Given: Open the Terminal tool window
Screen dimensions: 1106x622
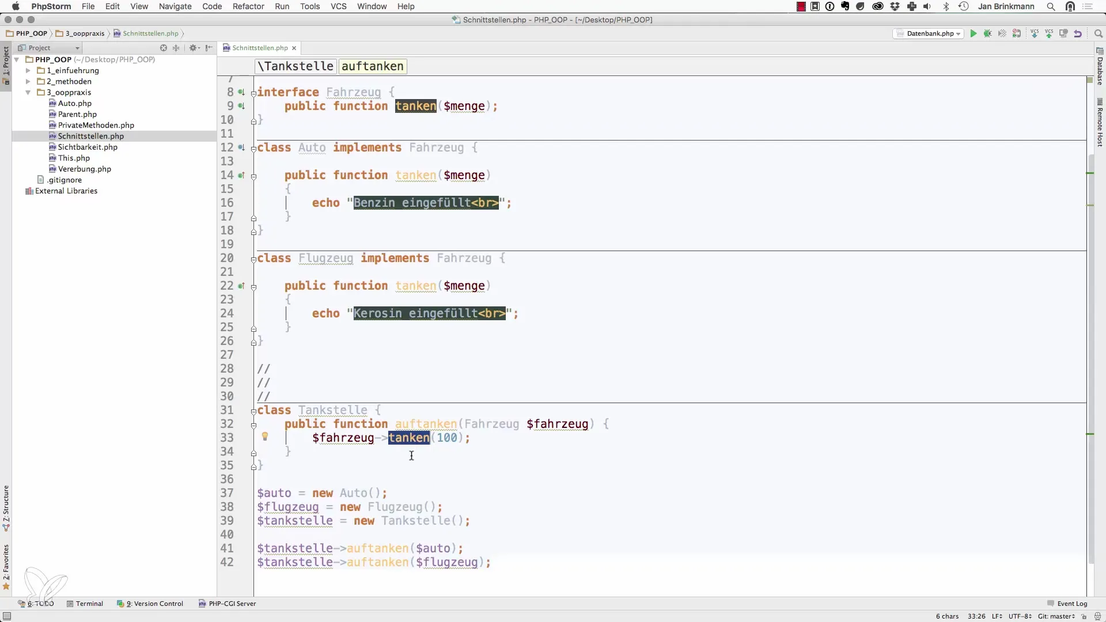Looking at the screenshot, I should [85, 604].
